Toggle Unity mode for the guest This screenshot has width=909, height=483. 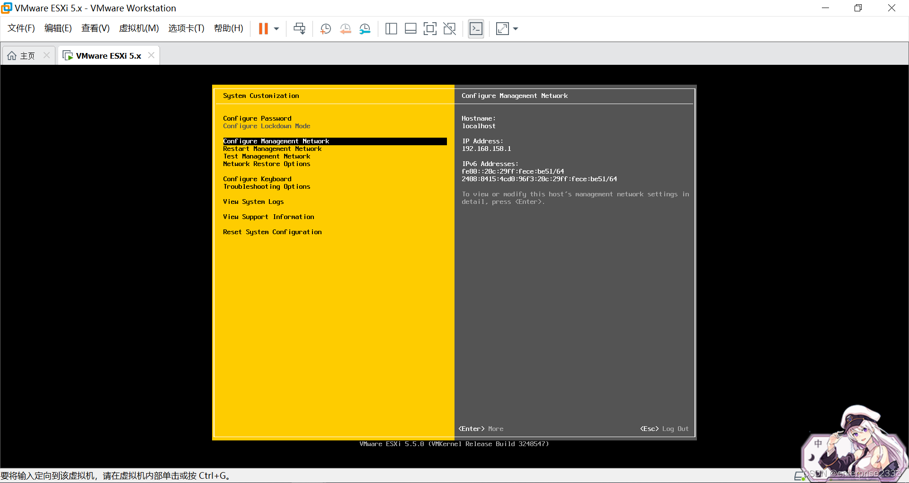(x=449, y=28)
